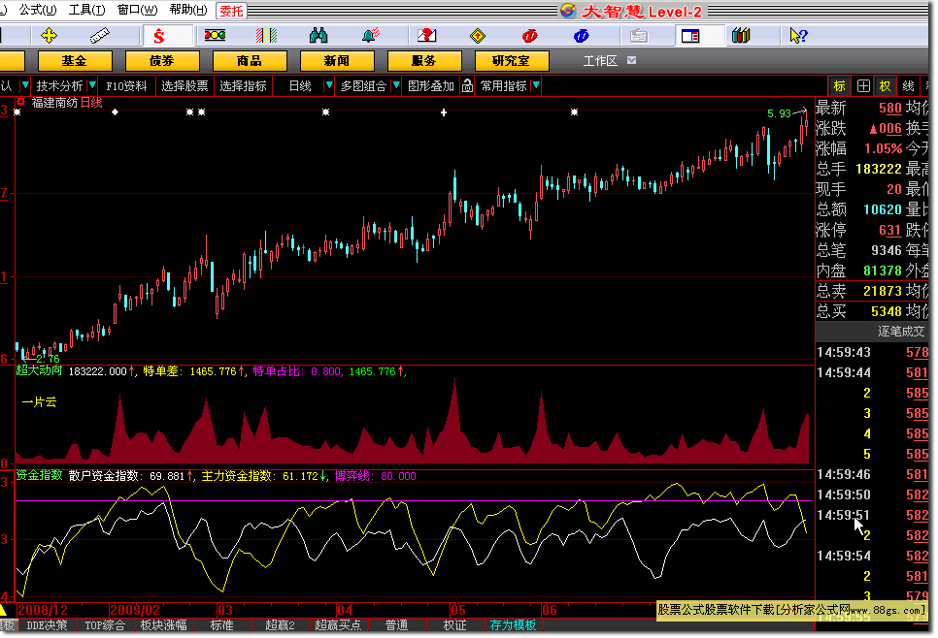The image size is (938, 638).
Task: Click the blue circular phi icon
Action: click(581, 37)
